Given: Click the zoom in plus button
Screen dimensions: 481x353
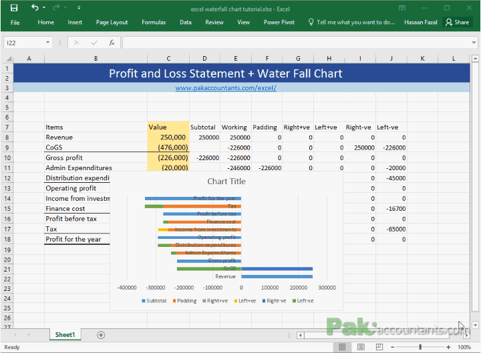Looking at the screenshot, I should coord(448,347).
